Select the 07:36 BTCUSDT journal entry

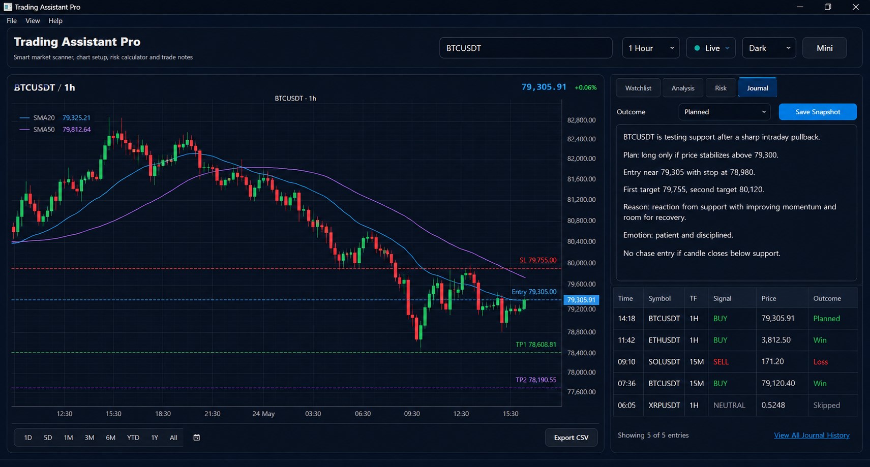736,383
